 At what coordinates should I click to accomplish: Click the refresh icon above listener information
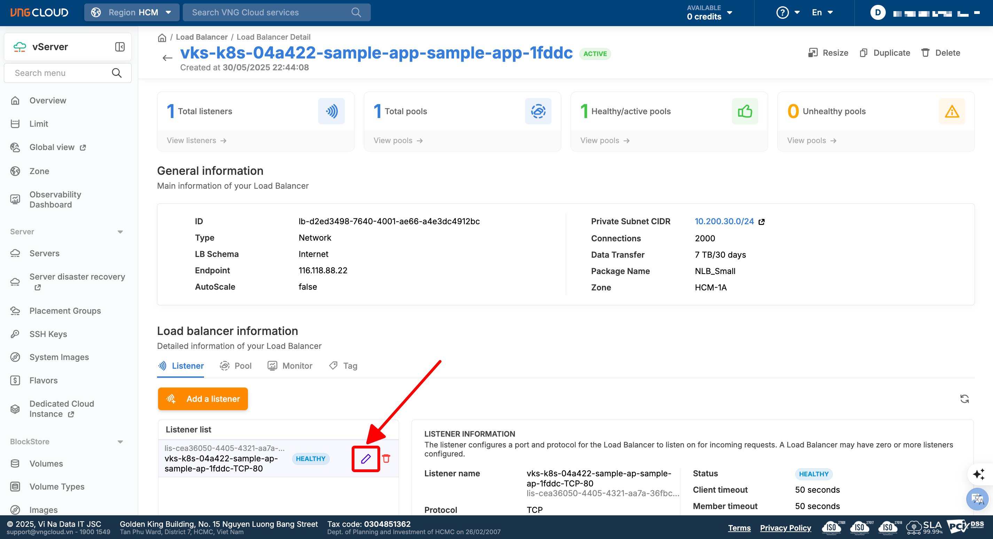964,399
